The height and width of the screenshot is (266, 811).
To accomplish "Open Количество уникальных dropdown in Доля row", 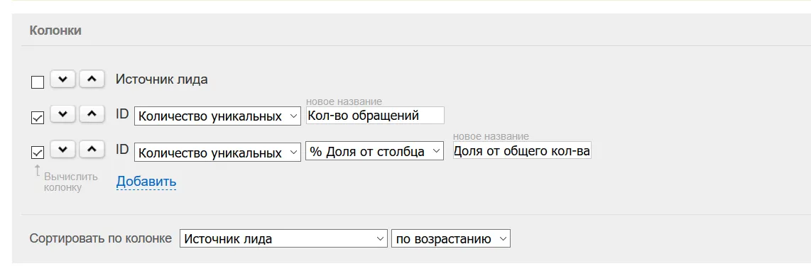I will coord(217,153).
